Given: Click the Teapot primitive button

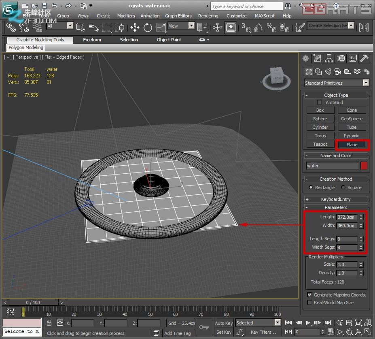Looking at the screenshot, I should (320, 144).
